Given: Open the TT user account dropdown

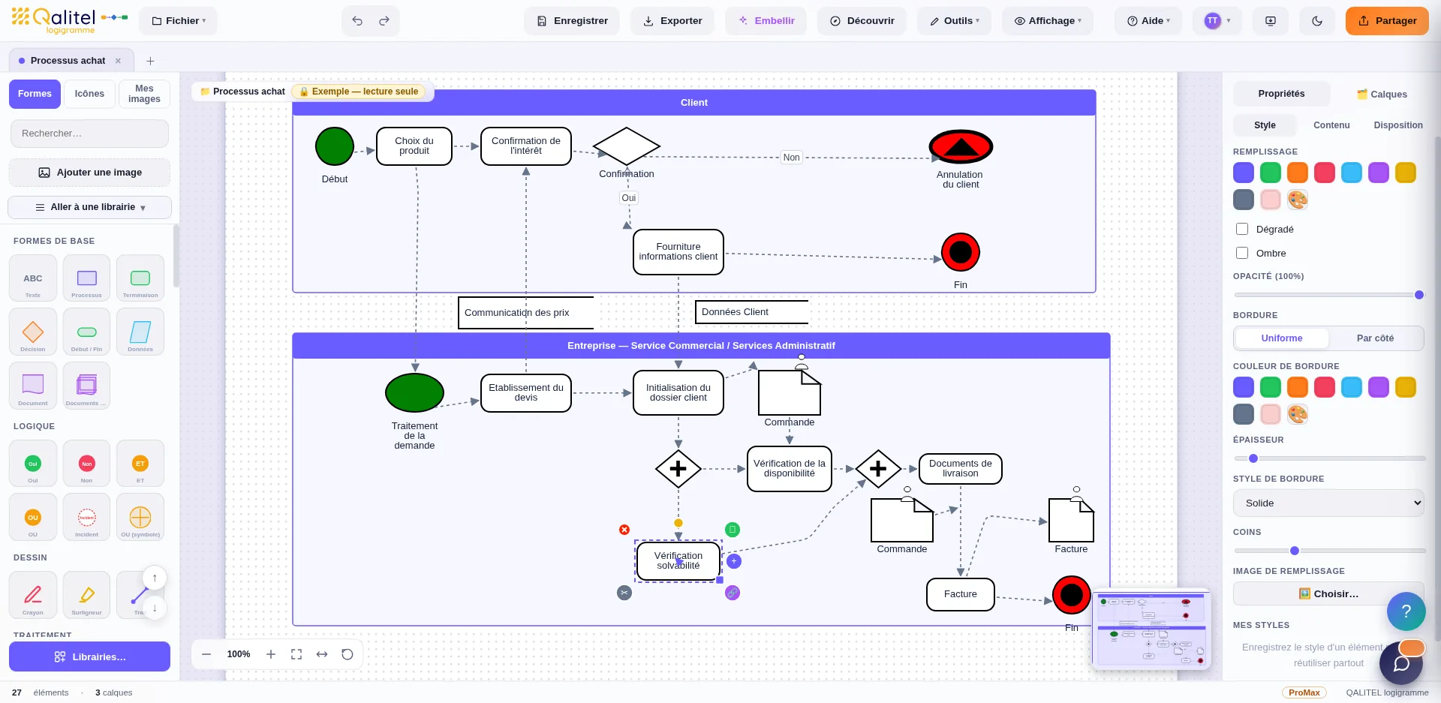Looking at the screenshot, I should pos(1217,21).
